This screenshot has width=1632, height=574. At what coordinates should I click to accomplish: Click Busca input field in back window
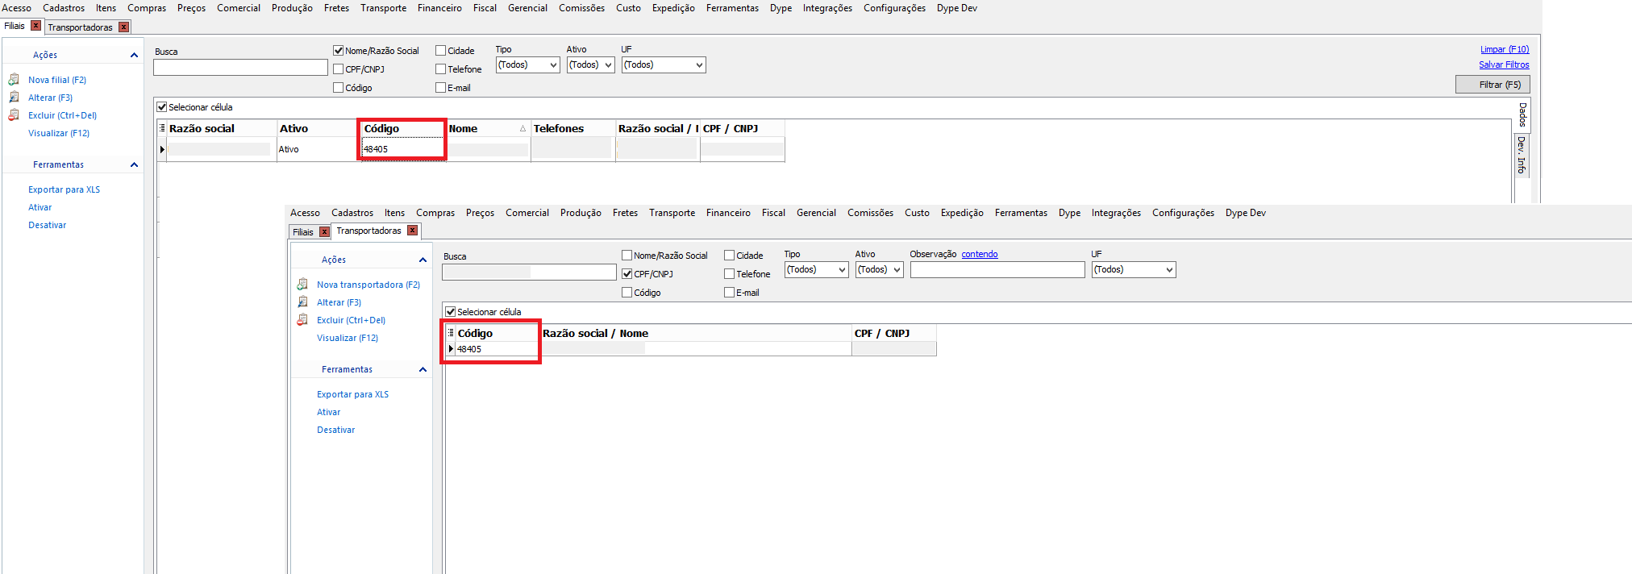(240, 68)
